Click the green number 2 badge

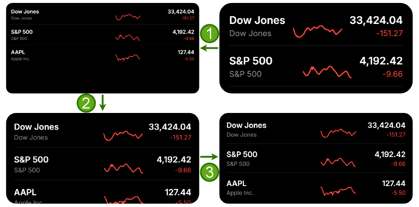86,103
